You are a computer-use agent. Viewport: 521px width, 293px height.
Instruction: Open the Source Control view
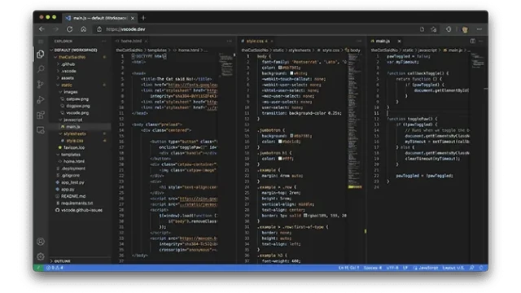pyautogui.click(x=41, y=85)
